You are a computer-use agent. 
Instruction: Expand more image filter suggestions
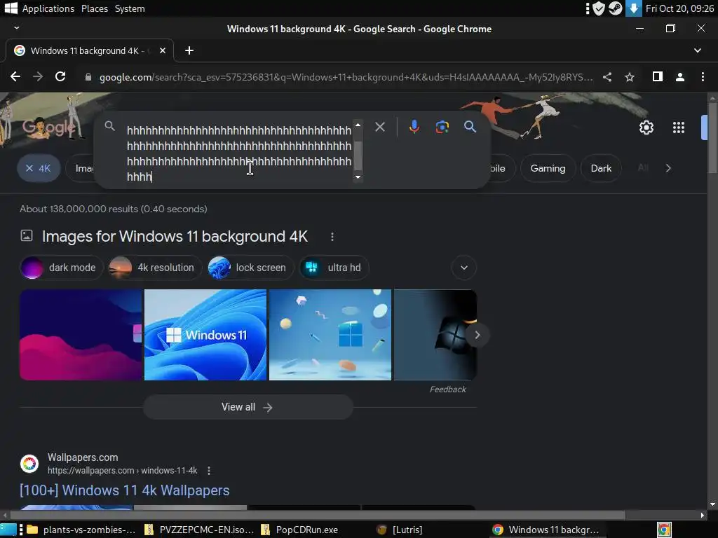(x=464, y=268)
